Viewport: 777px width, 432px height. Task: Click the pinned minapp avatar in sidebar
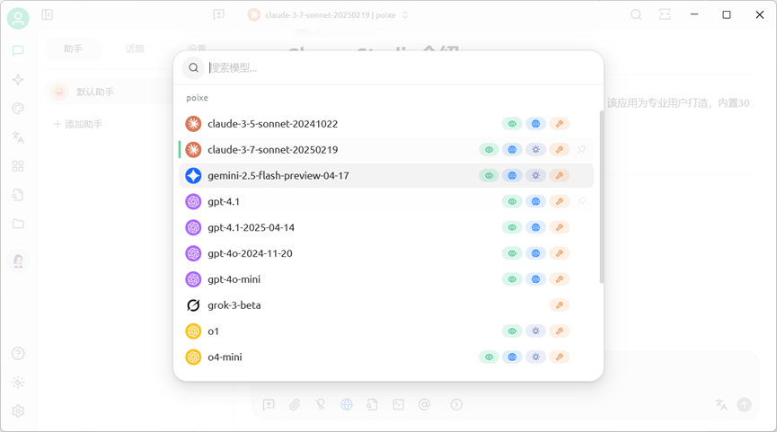pos(18,260)
